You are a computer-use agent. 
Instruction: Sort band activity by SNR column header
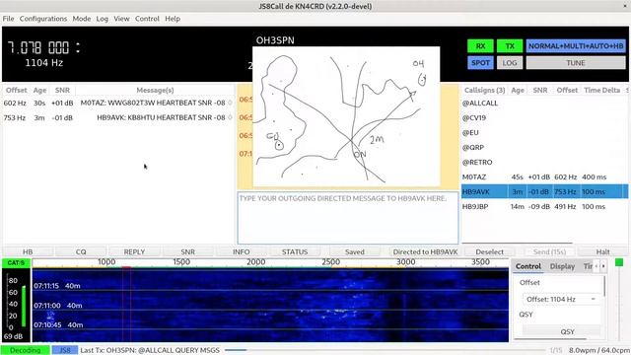click(62, 90)
